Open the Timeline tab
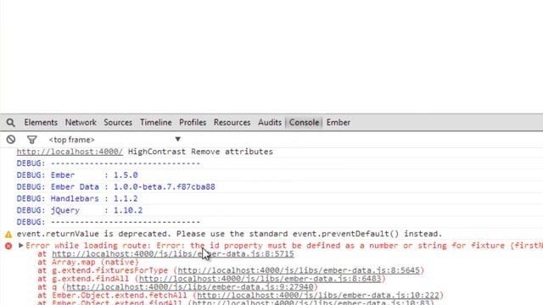Screen dimensions: 543x305 tap(156, 122)
